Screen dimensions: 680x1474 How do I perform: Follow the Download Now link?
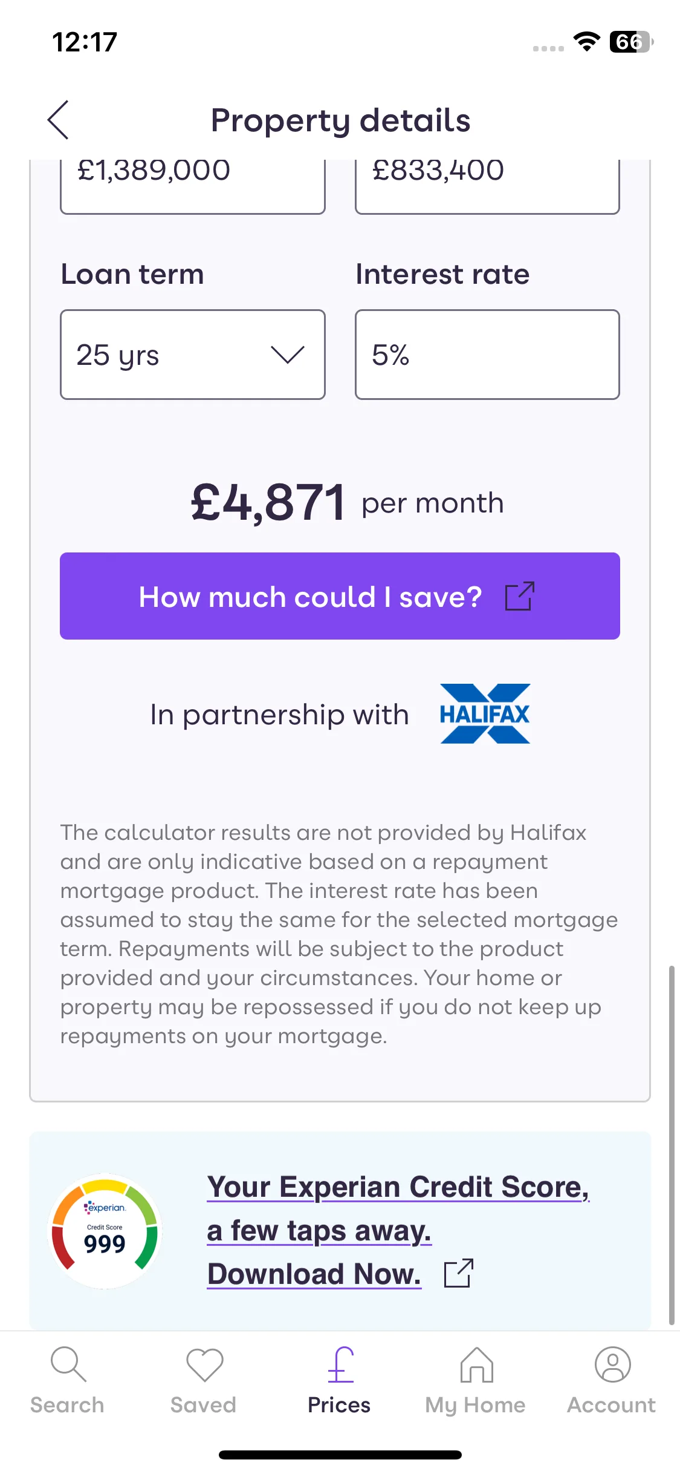point(314,1274)
